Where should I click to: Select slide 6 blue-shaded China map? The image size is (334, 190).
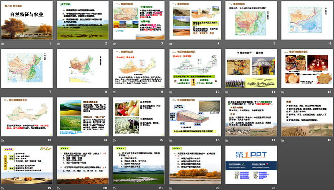point(307,20)
